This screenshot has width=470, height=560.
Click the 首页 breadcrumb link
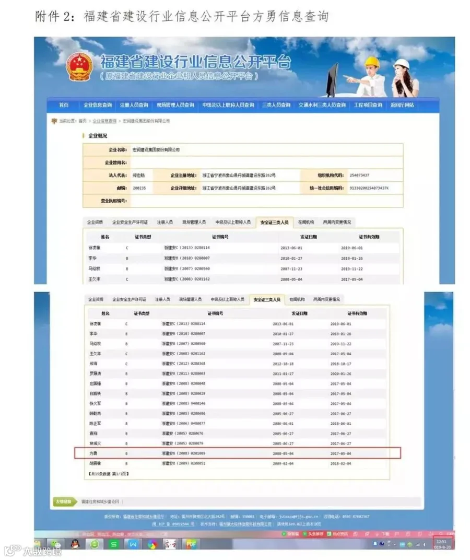tap(83, 121)
